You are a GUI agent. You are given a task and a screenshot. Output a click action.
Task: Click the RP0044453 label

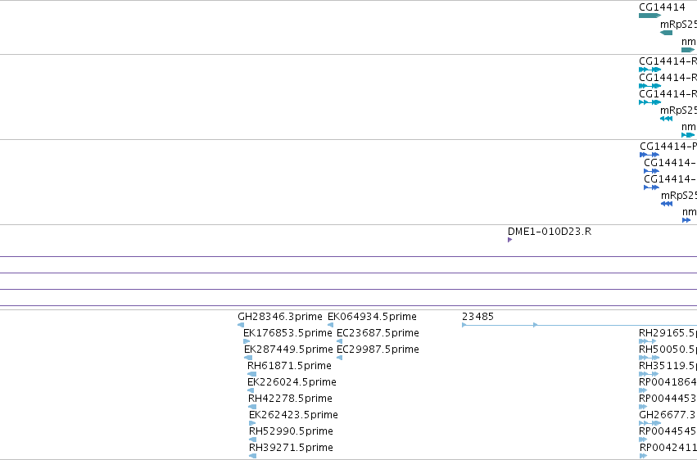click(668, 399)
